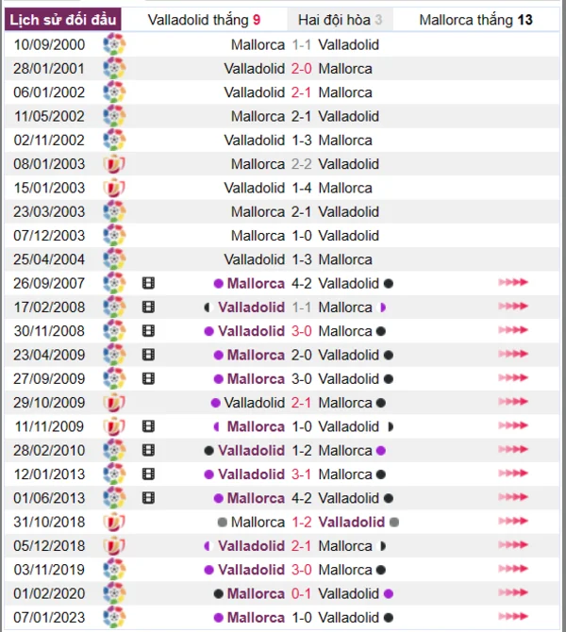Click the video icon for 30/11/2008 match
Image resolution: width=566 pixels, height=632 pixels.
click(148, 331)
